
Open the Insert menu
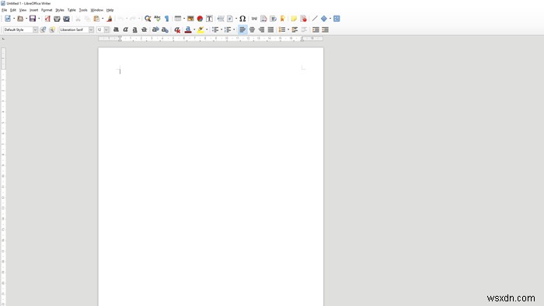tap(33, 10)
